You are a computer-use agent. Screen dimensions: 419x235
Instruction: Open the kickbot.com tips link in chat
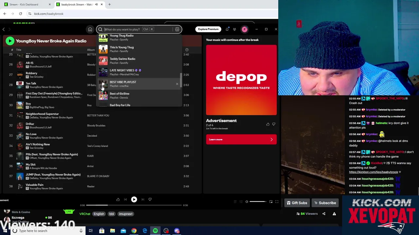(373, 172)
